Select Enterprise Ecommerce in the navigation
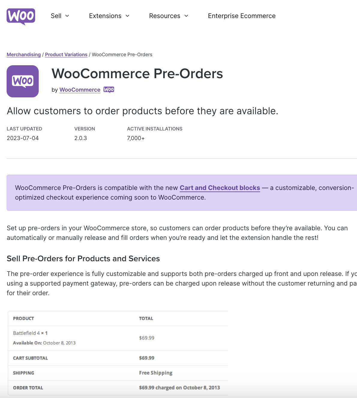The height and width of the screenshot is (398, 357). pos(241,16)
